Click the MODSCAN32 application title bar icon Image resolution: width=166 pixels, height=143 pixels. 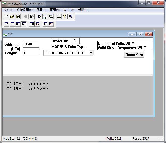tap(4, 3)
